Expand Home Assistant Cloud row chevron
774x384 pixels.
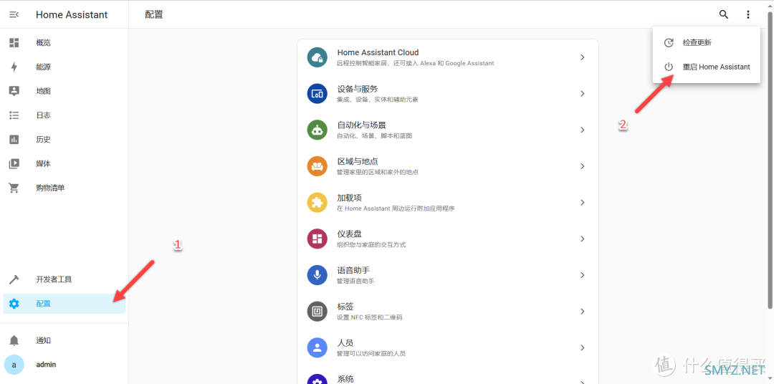(583, 57)
